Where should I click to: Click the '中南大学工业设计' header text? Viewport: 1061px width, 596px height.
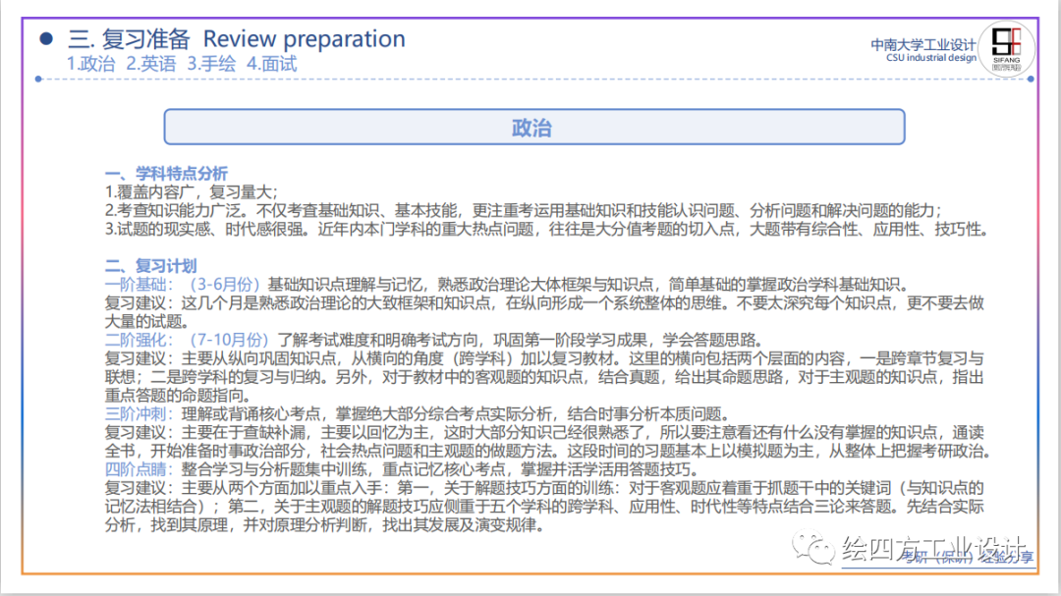[x=922, y=44]
